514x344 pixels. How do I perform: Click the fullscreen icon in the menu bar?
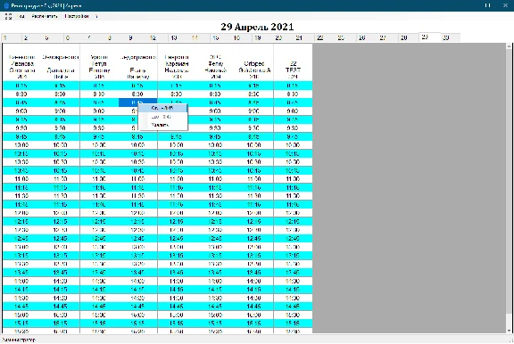pyautogui.click(x=8, y=16)
